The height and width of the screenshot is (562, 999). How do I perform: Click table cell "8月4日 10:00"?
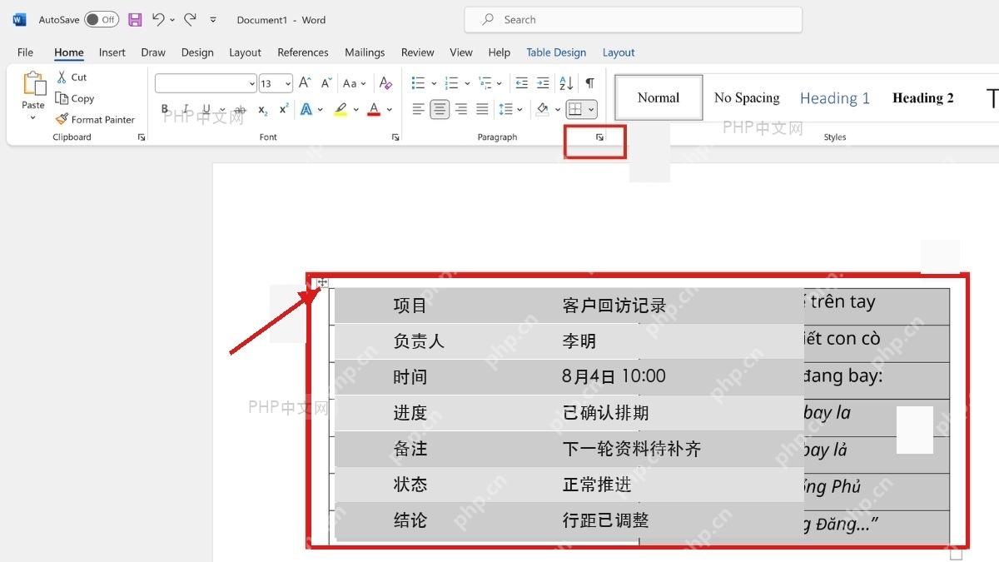pos(614,376)
